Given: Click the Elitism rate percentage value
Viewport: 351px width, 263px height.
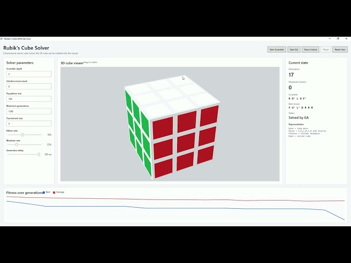Looking at the screenshot, I should pos(49,135).
